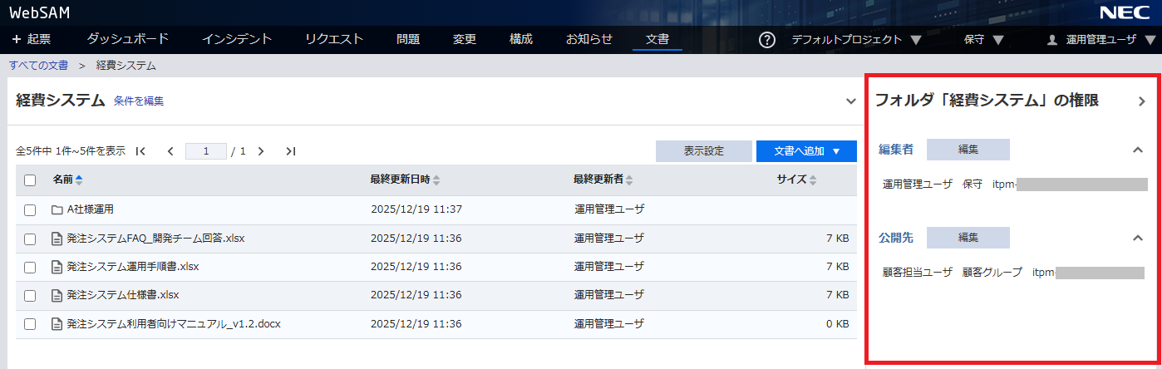Screen dimensions: 1162x369
Task: Collapse the 編集者 section
Action: [1138, 150]
